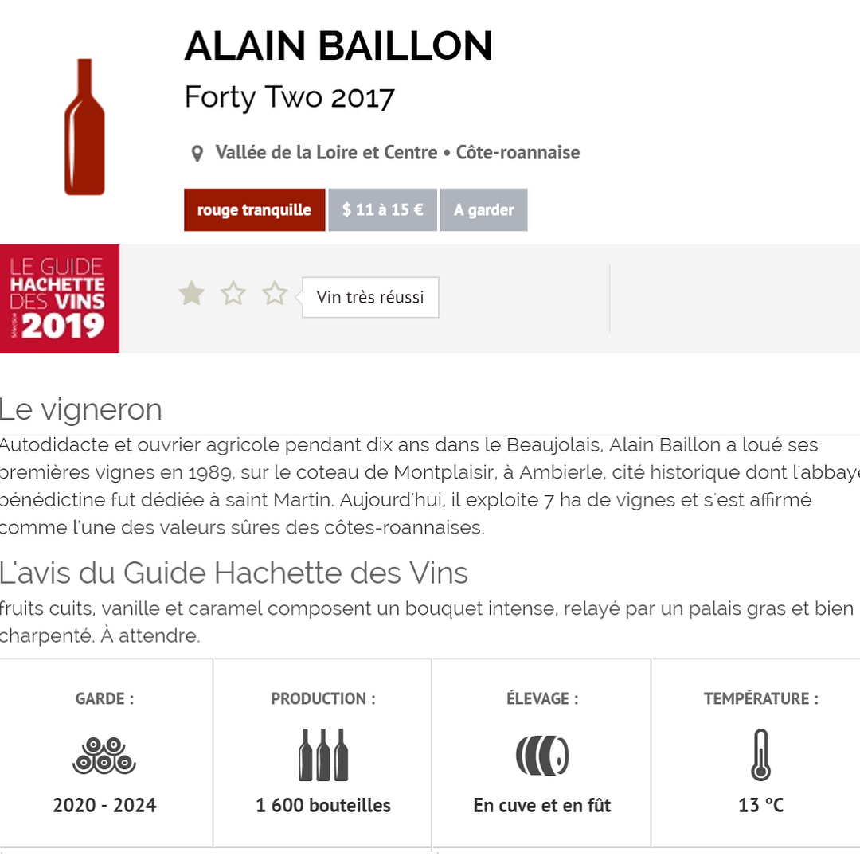Click the 'Le vigneron' section heading
The height and width of the screenshot is (860, 860).
81,409
